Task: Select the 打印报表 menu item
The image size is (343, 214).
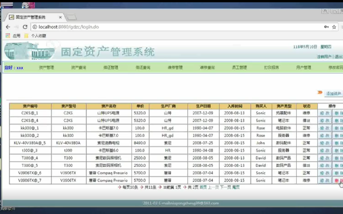Action: pyautogui.click(x=271, y=67)
